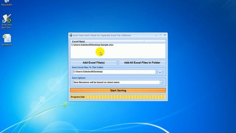Click the Start Saving button
This screenshot has height=133, width=236.
point(118,91)
